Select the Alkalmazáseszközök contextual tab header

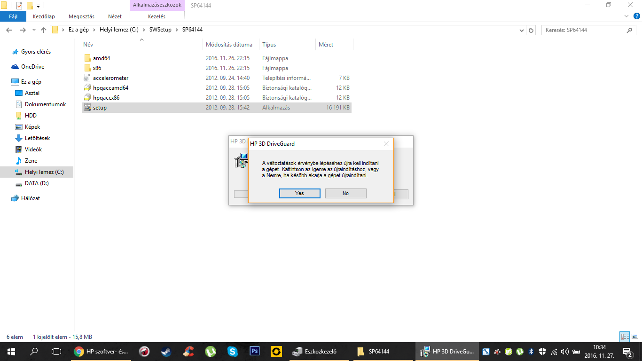(157, 5)
